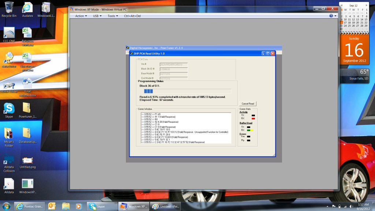Switch to Windows XP Mode taskbar item
Screen dimensions: 375x211
click(134, 206)
